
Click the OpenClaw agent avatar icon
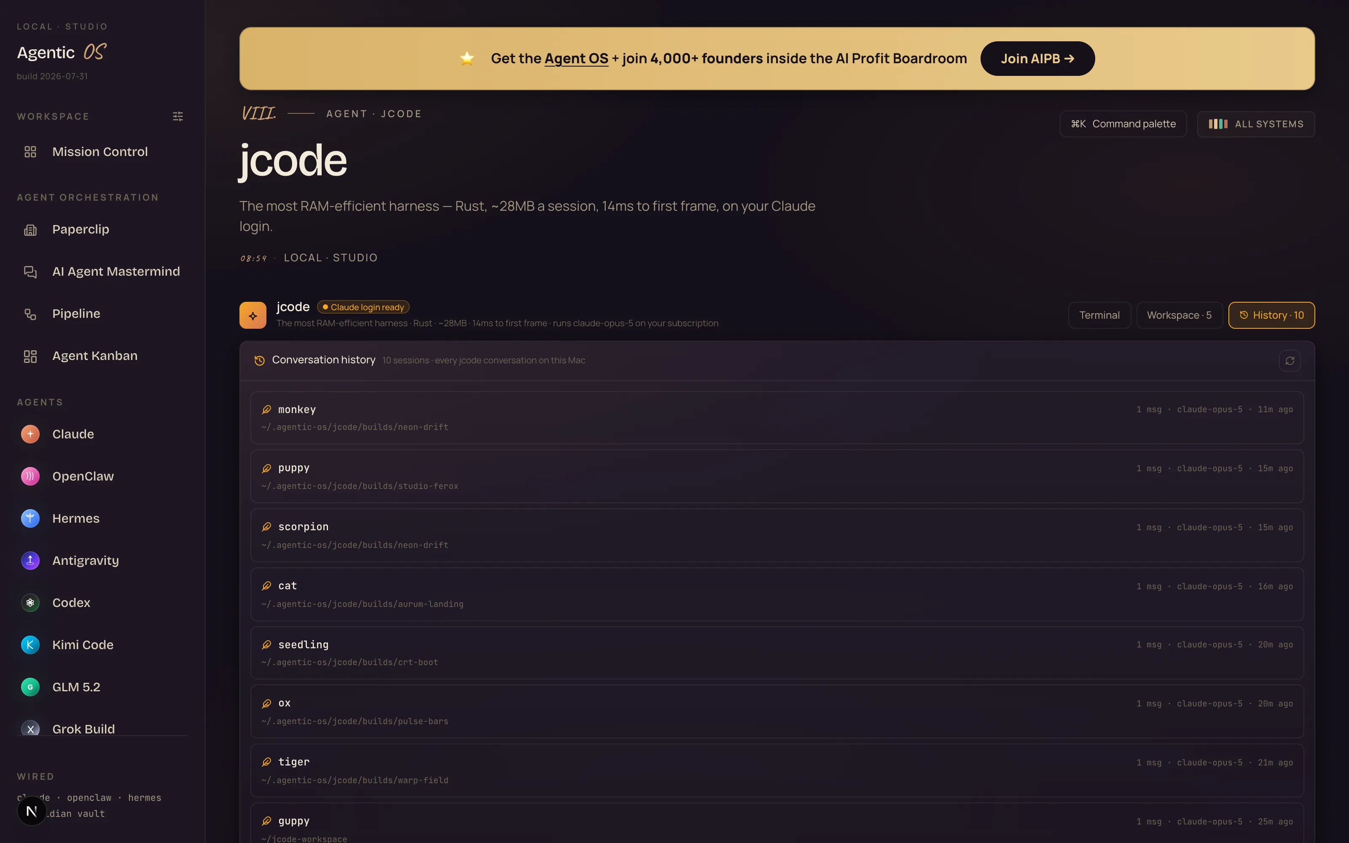30,476
